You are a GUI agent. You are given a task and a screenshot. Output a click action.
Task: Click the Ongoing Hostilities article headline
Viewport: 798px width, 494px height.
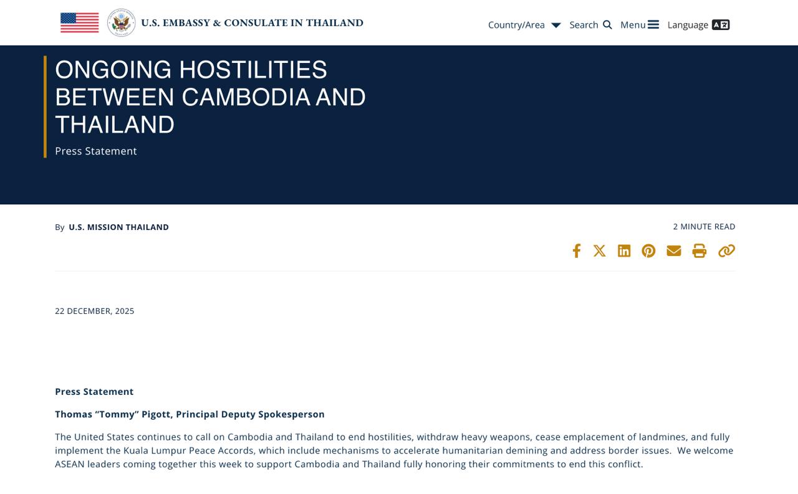point(210,97)
